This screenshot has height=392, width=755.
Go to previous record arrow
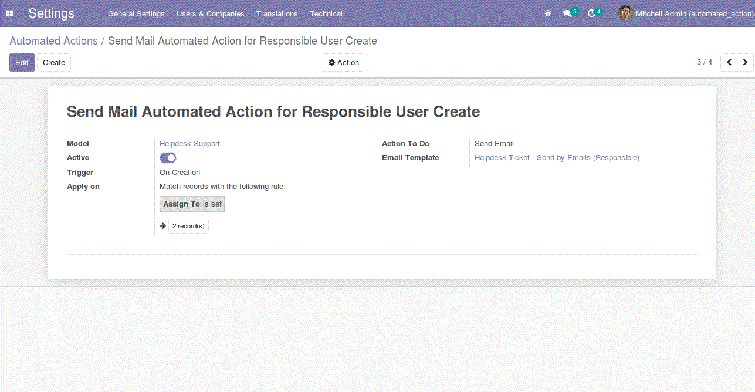(729, 62)
